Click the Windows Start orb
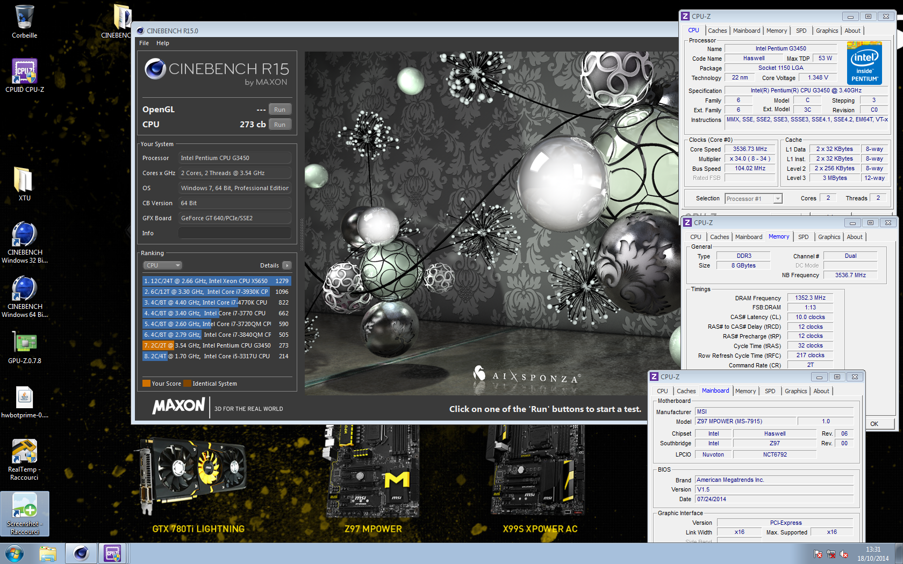Screen dimensions: 903x564 point(15,553)
